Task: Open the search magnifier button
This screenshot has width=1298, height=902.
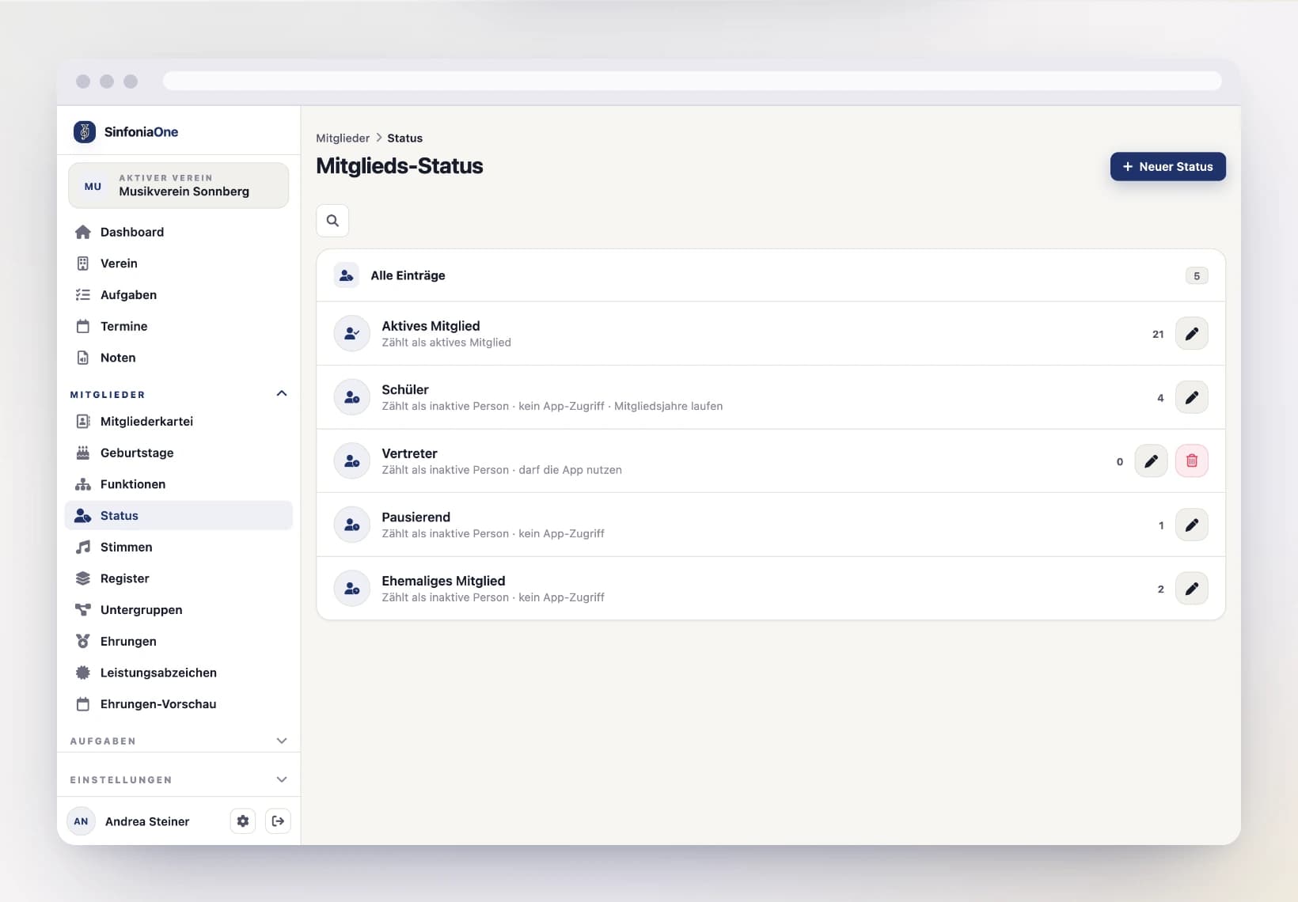Action: point(332,221)
